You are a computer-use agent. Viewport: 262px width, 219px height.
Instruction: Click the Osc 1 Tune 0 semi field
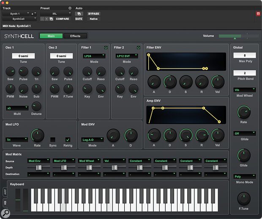tap(23, 56)
